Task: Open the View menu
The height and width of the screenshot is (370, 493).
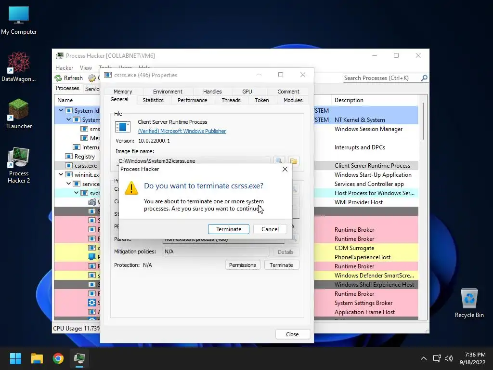Action: click(86, 67)
